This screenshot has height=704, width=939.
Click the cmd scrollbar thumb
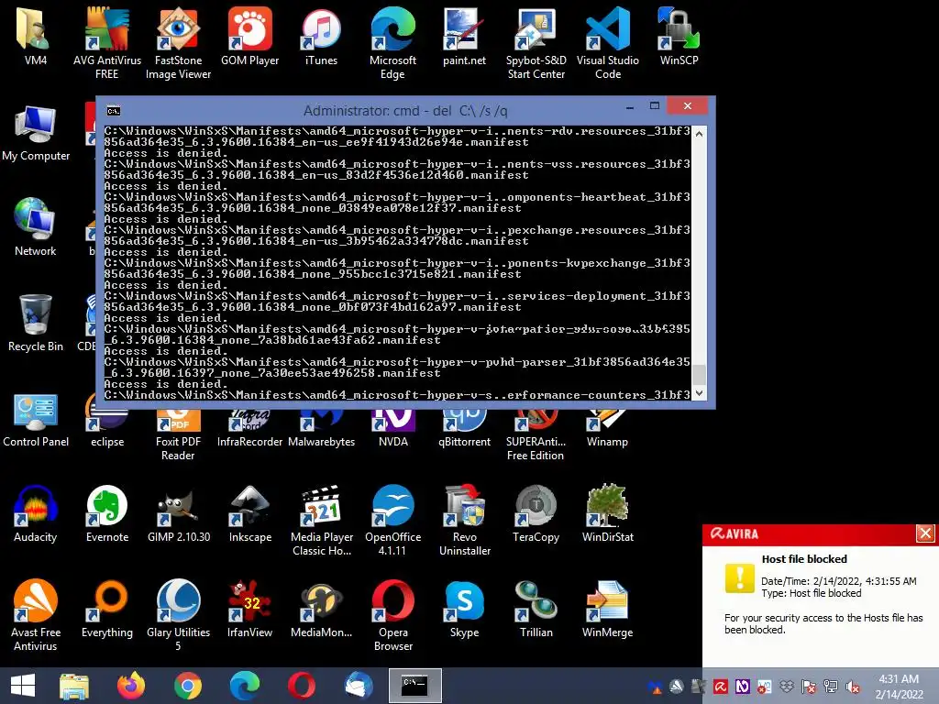[699, 375]
